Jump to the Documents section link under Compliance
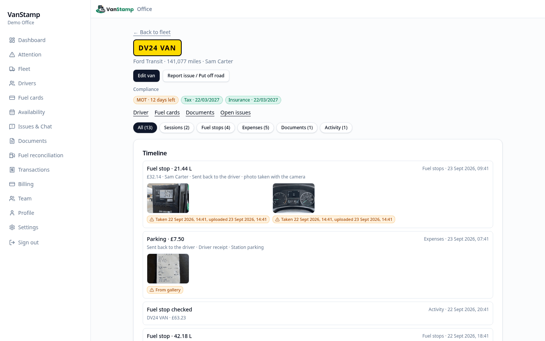This screenshot has width=545, height=341. (200, 113)
